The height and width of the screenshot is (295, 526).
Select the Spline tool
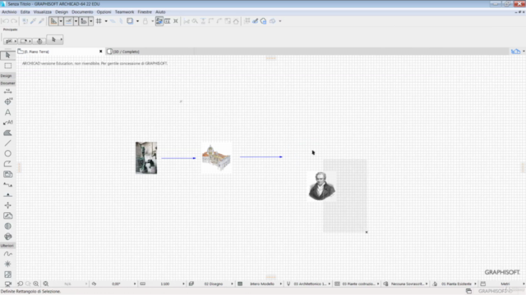pos(7,254)
